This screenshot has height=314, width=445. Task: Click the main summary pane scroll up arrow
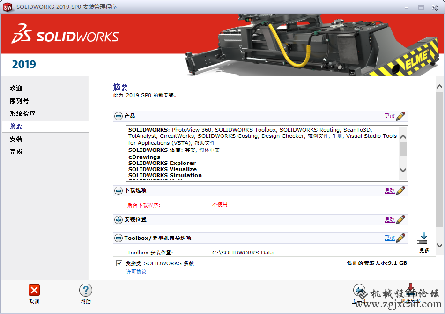(x=439, y=86)
